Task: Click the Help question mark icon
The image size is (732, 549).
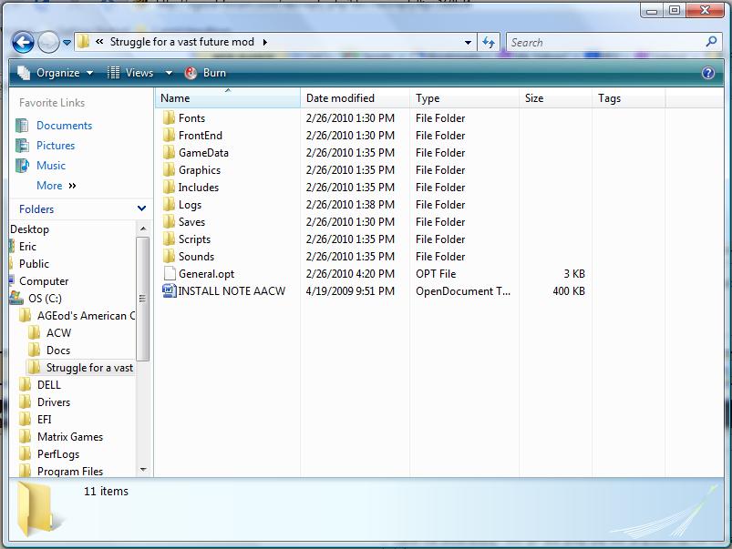Action: point(707,73)
